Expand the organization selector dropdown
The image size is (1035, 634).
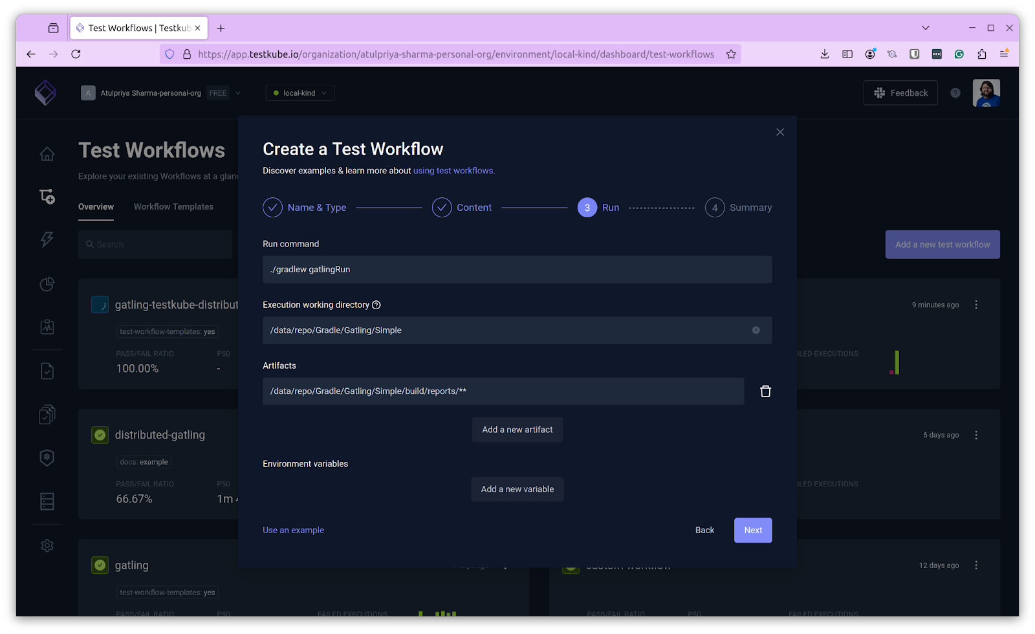[238, 93]
